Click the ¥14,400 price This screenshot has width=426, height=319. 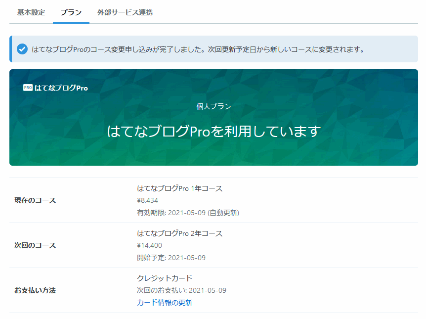[149, 245]
